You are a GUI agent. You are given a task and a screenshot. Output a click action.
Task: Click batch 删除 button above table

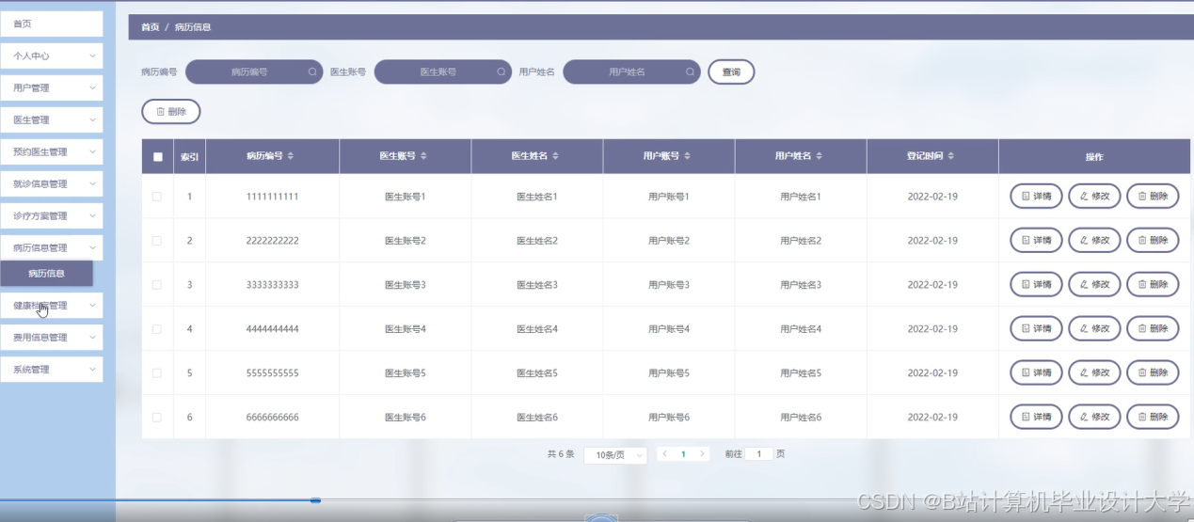click(x=171, y=112)
